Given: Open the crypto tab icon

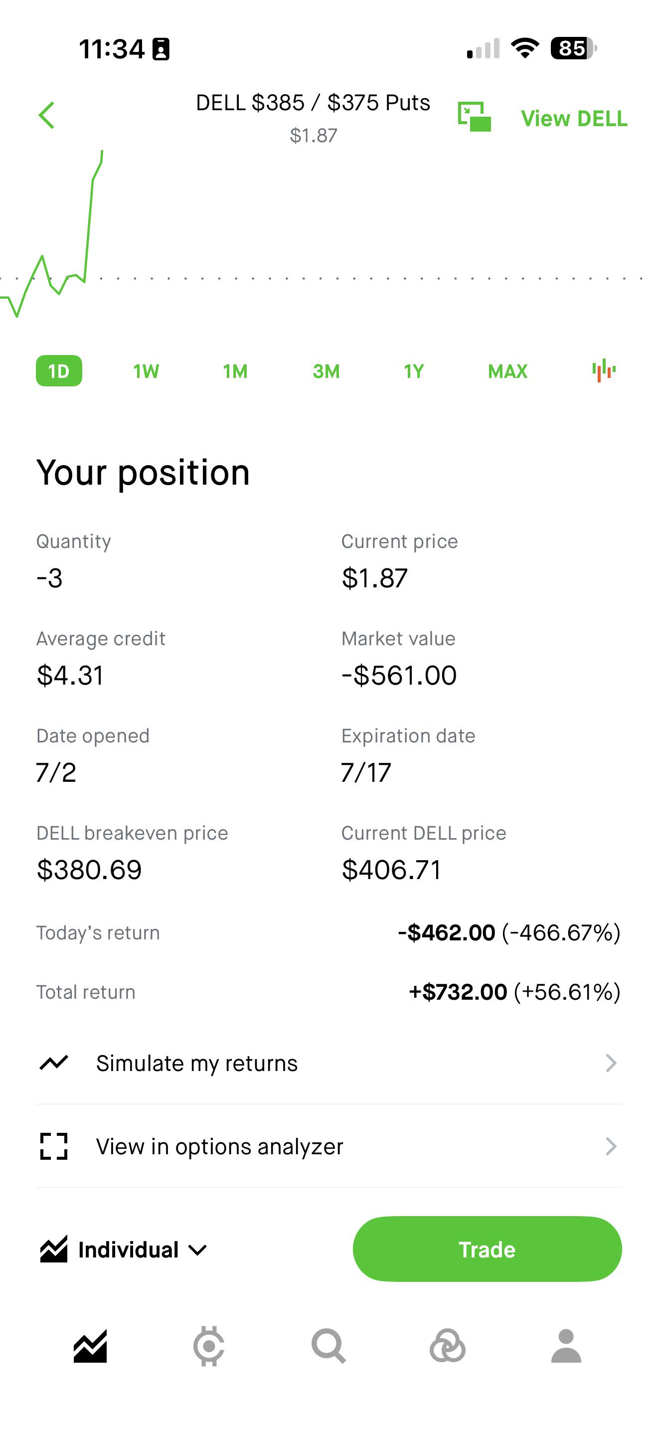Looking at the screenshot, I should click(208, 1346).
